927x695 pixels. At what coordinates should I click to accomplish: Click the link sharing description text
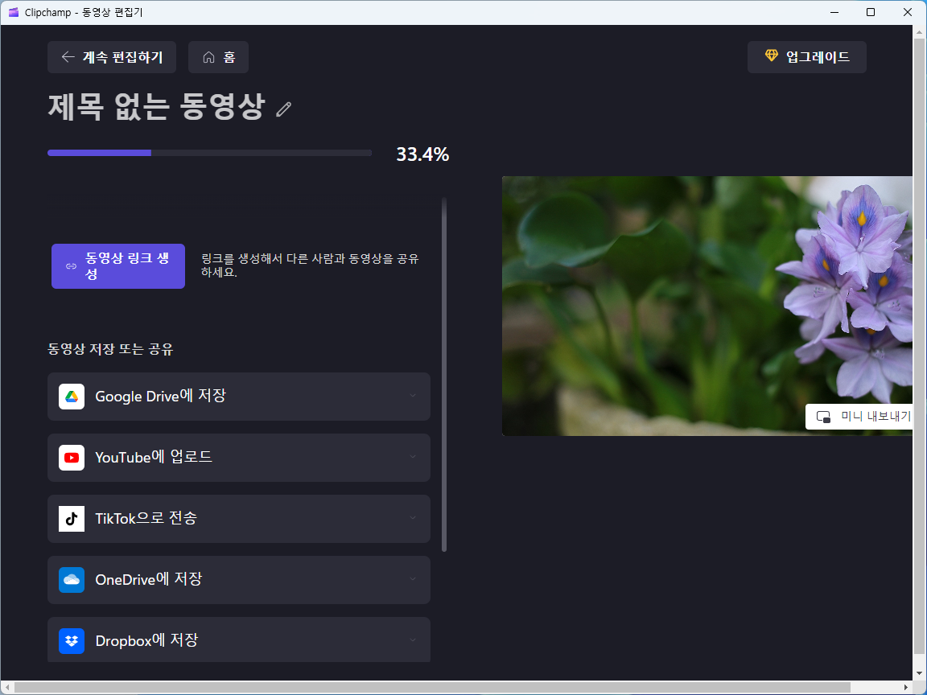coord(310,266)
